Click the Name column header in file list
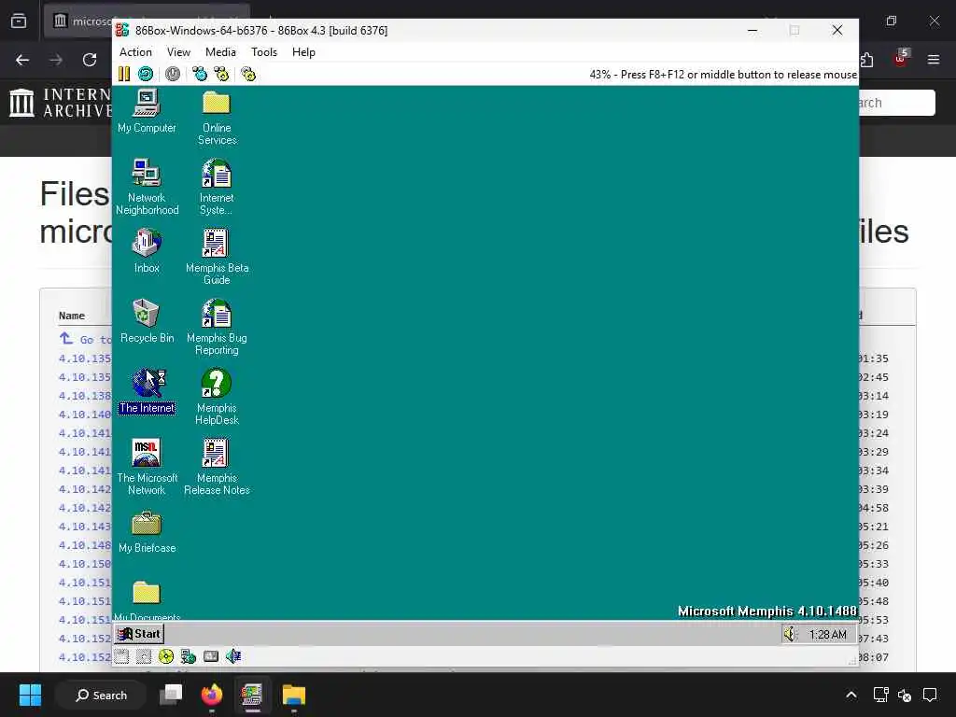The height and width of the screenshot is (717, 956). (71, 316)
